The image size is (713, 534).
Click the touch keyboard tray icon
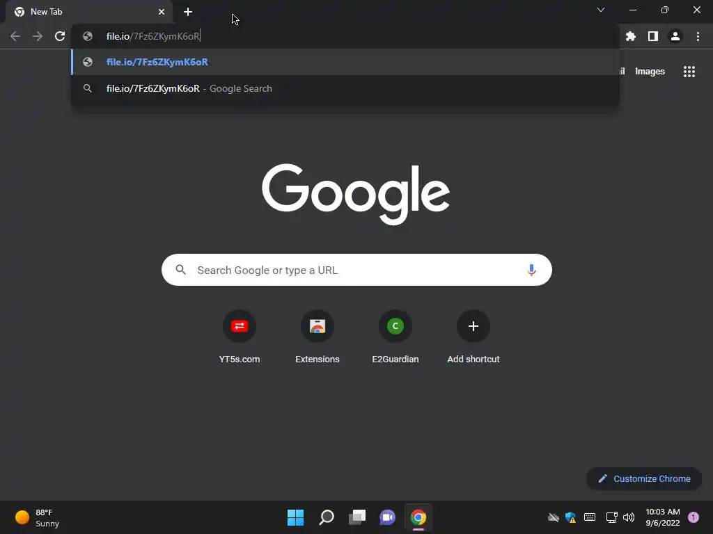[x=590, y=517]
